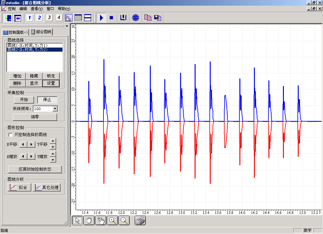Select the zoom-in magnifier tool
323x234 pixels.
113,221
